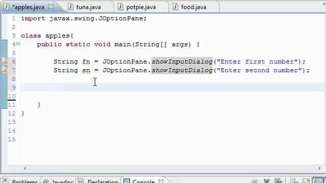
Task: Select the *apples.java editor tab
Action: point(29,7)
